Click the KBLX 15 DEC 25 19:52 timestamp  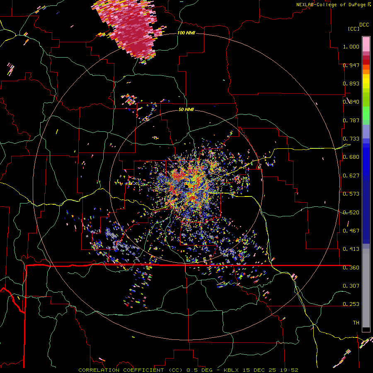pos(261,370)
